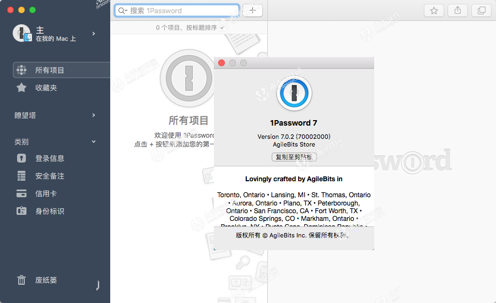Click 复制至剪贴板 button in About dialog
The width and height of the screenshot is (496, 303).
click(294, 157)
